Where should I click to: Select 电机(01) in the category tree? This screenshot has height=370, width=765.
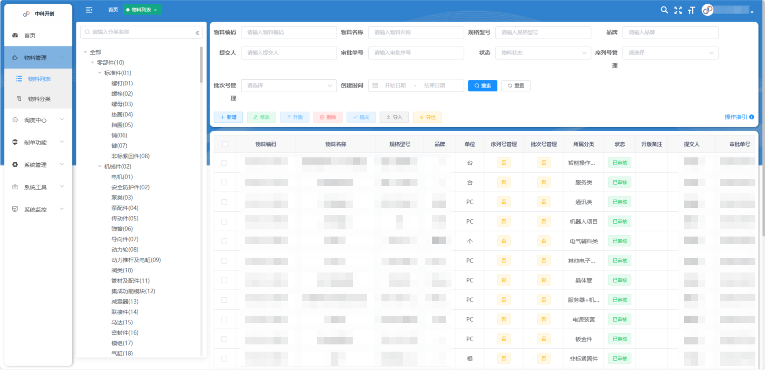[122, 177]
